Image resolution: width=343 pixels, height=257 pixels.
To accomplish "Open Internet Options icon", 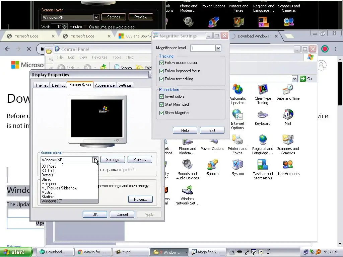I will (x=237, y=119).
